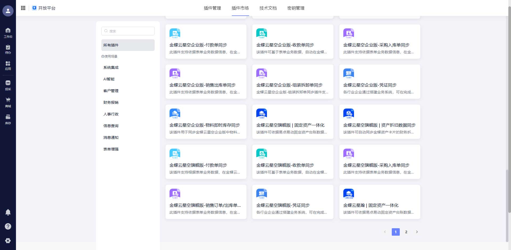Click the 旗舰版-凭证同步 plugin icon
Screen dimensions: 511x250
(262, 194)
